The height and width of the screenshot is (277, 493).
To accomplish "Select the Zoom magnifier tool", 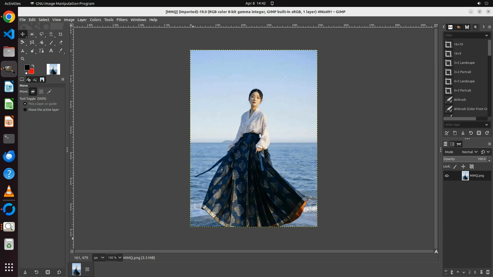I will 23,59.
